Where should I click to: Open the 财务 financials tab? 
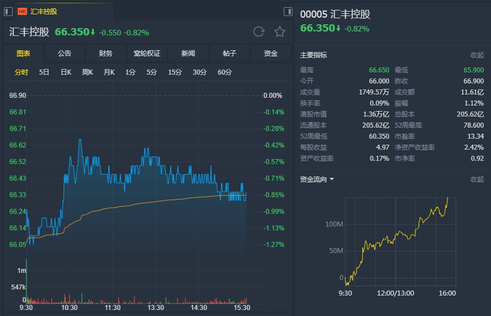pyautogui.click(x=106, y=54)
